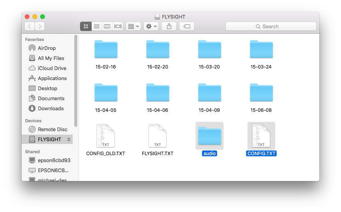Select iCloud Drive in sidebar
341x212 pixels.
[x=52, y=68]
